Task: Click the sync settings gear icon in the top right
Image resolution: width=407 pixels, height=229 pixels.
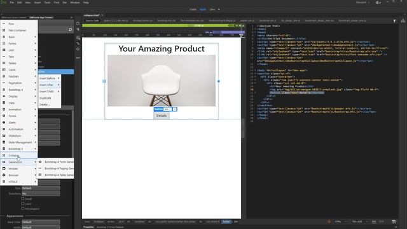Action: 378,3
